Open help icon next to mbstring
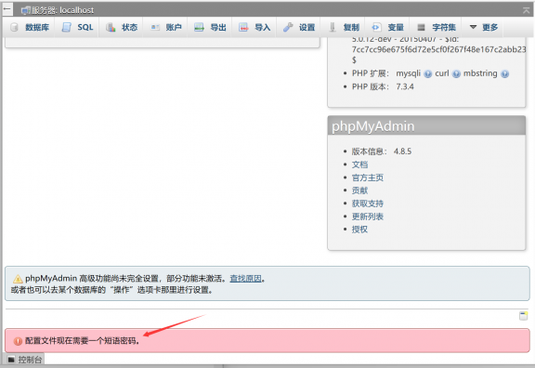Screen dimensions: 535x368 505,74
